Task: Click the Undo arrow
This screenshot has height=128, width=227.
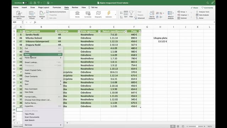Action: tap(39, 3)
